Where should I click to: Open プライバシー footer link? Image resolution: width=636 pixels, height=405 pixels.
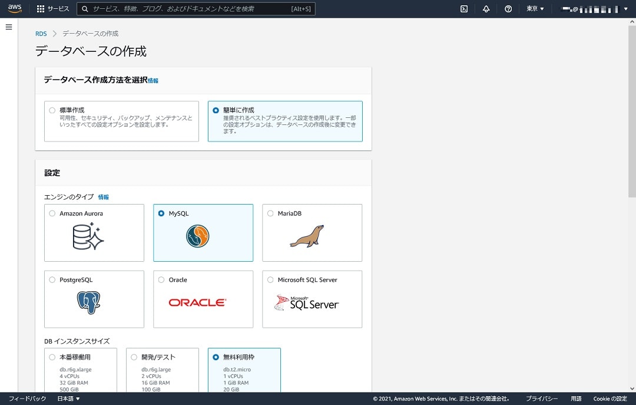click(x=542, y=399)
